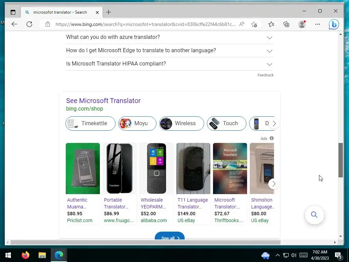Open the notification center icon
Viewport: 349px width, 262px height.
[x=338, y=256]
